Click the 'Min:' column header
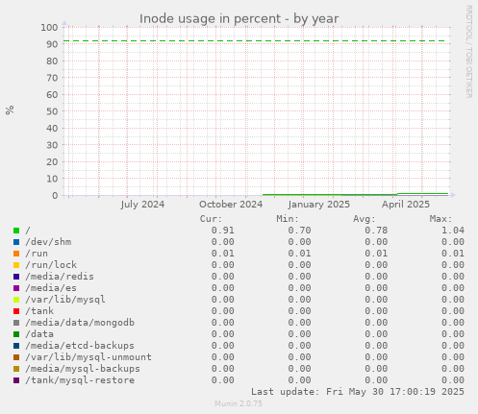 [288, 219]
